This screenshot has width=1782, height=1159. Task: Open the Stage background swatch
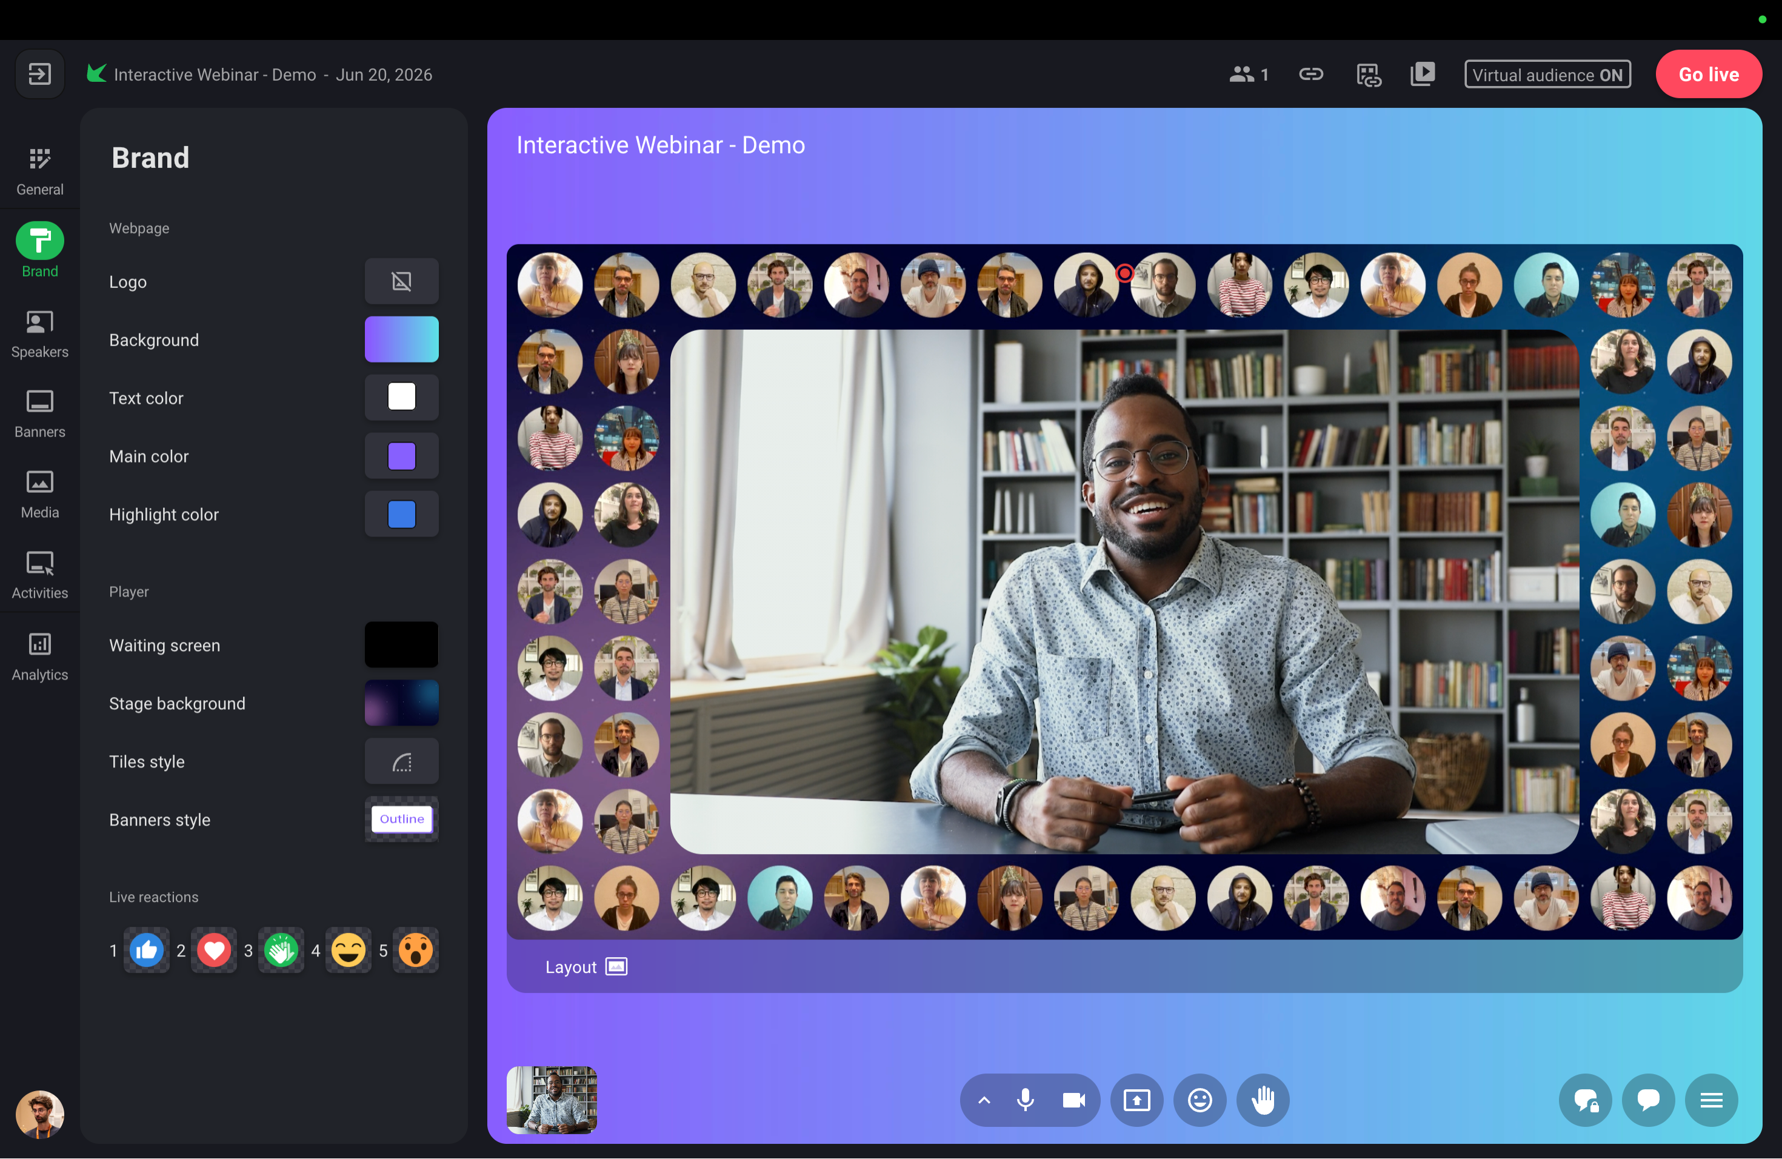[x=401, y=703]
